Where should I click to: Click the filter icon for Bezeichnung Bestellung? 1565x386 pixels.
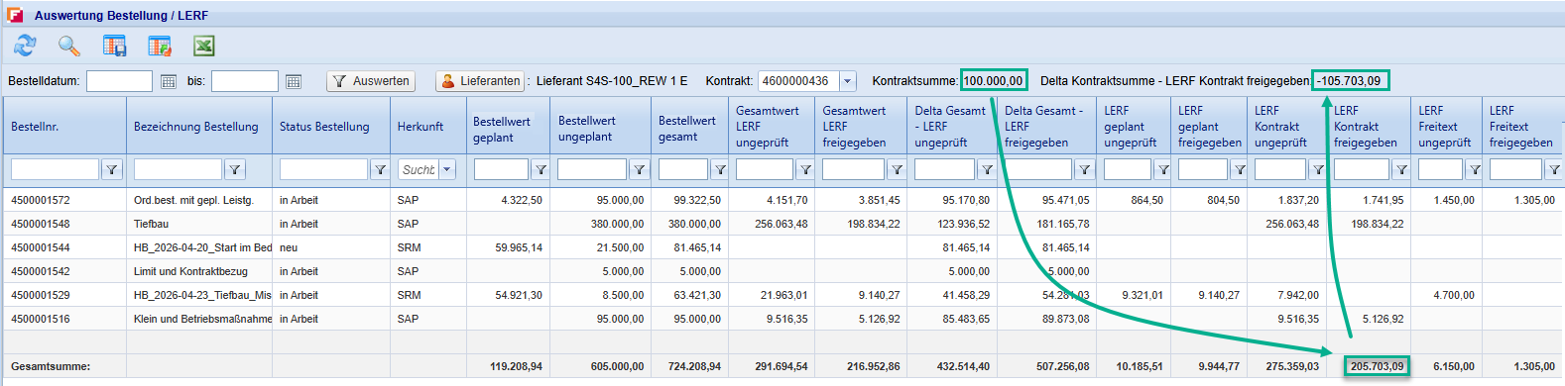coord(234,169)
